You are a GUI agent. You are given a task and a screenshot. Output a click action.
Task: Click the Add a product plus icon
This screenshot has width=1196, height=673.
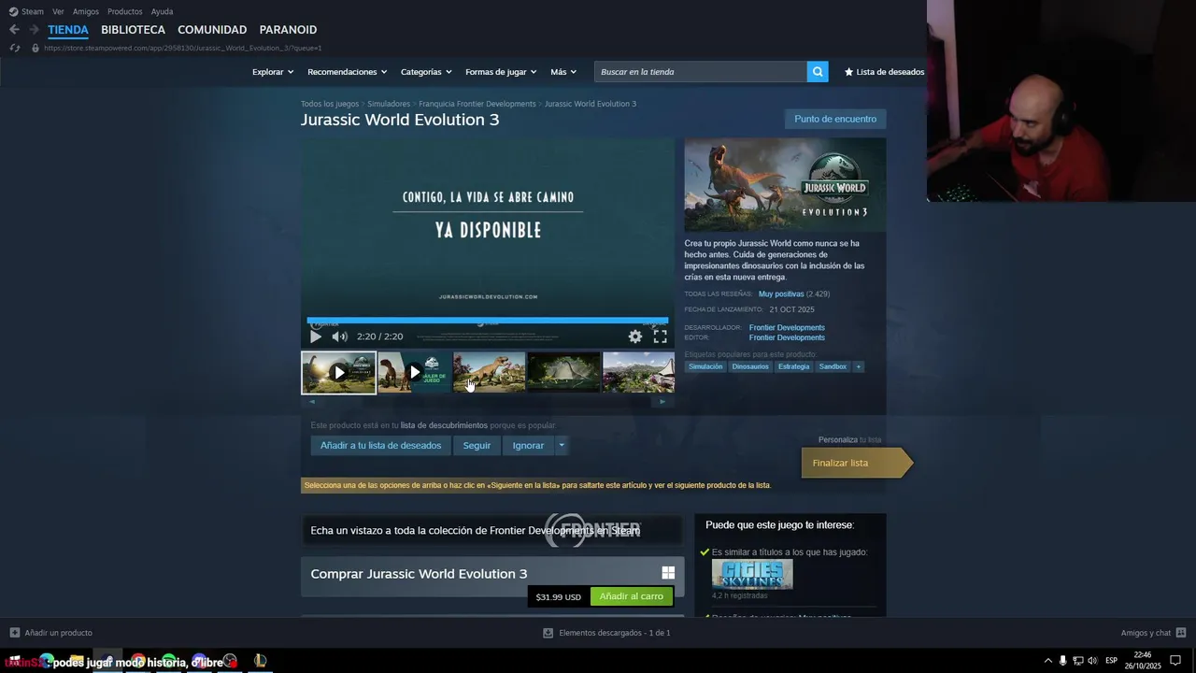coord(14,633)
